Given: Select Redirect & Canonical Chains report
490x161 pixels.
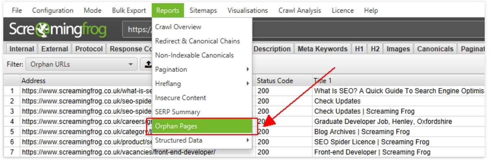Looking at the screenshot, I should [202, 41].
